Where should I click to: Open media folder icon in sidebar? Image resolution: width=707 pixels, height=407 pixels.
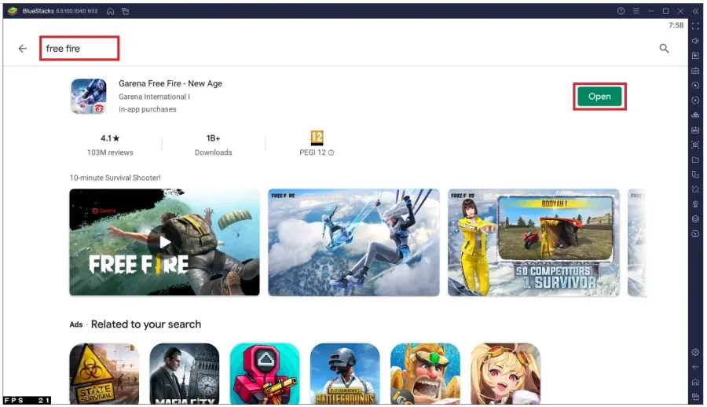tap(695, 159)
